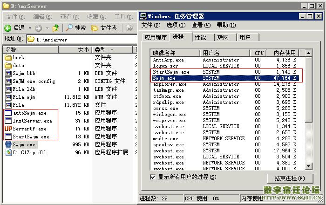Sort processes by CPU column header
Screen dimensions: 326x205
click(x=258, y=53)
